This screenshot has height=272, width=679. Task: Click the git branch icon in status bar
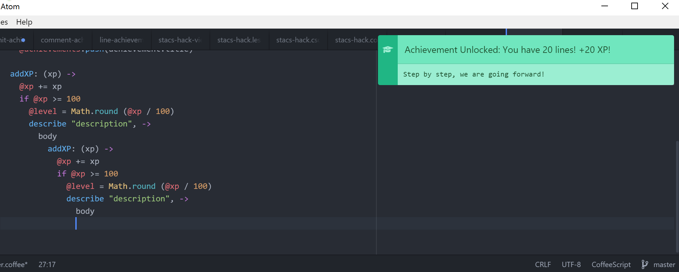click(x=645, y=264)
